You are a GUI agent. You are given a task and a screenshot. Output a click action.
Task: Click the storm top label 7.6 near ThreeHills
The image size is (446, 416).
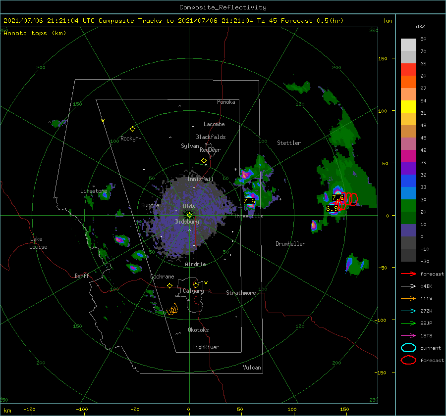(x=249, y=201)
